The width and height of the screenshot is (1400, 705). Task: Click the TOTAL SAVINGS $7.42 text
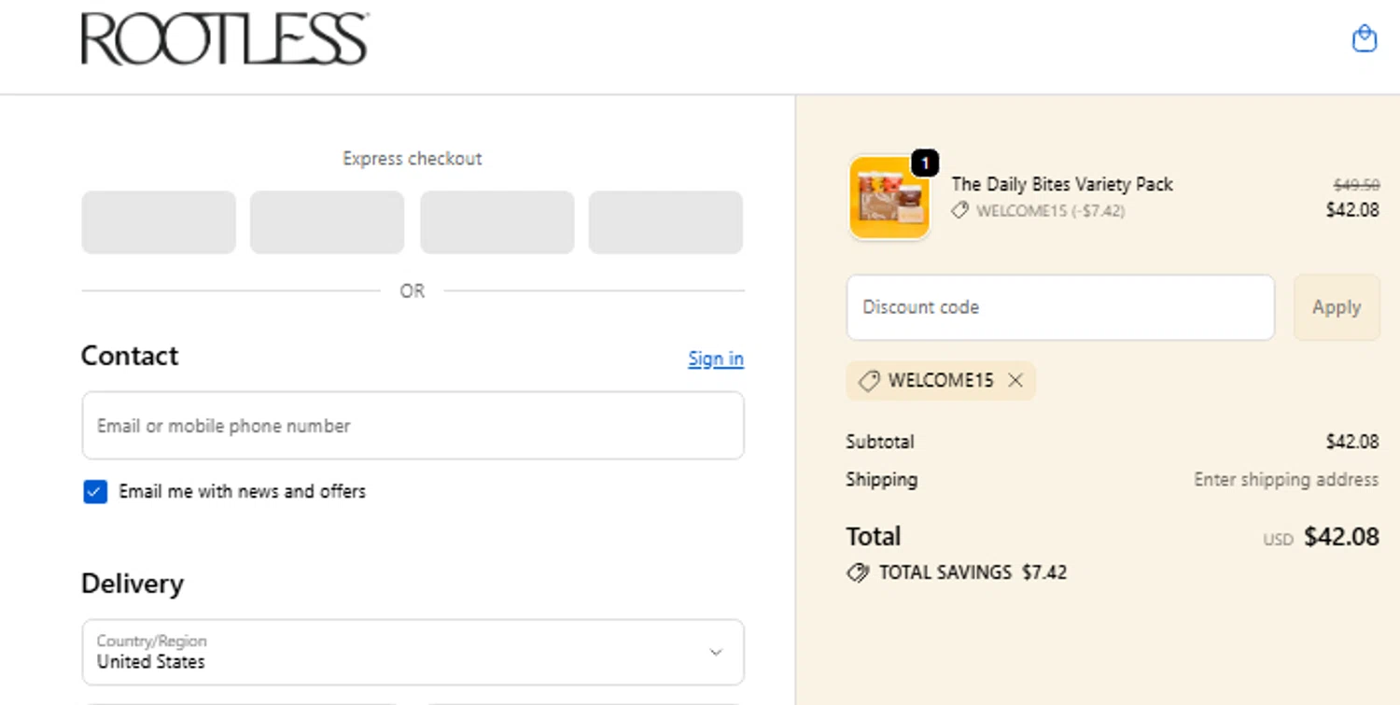[x=973, y=572]
